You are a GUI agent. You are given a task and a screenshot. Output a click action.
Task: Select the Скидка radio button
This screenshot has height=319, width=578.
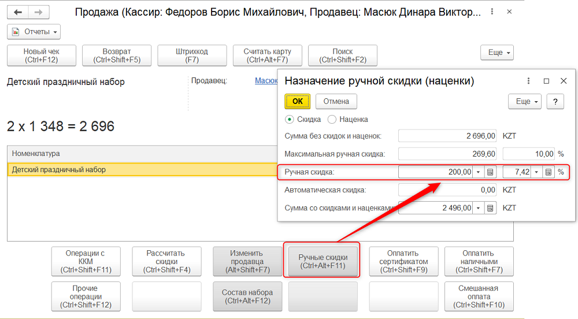click(x=290, y=119)
